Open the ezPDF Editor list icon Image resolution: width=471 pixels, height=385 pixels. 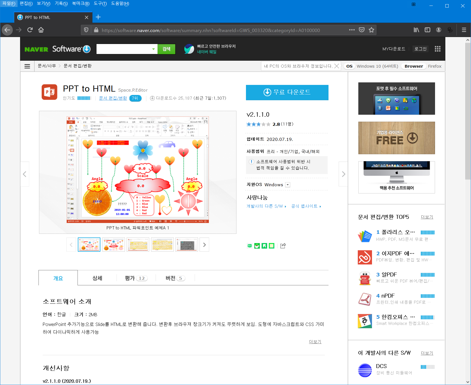tap(365, 257)
